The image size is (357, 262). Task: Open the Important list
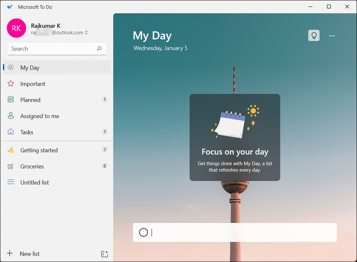click(57, 84)
